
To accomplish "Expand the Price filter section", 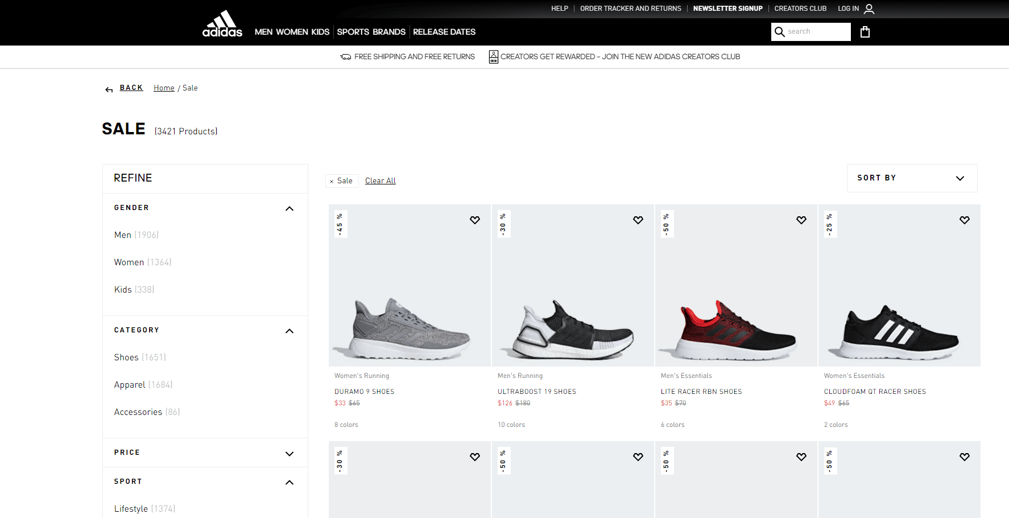I will point(290,454).
